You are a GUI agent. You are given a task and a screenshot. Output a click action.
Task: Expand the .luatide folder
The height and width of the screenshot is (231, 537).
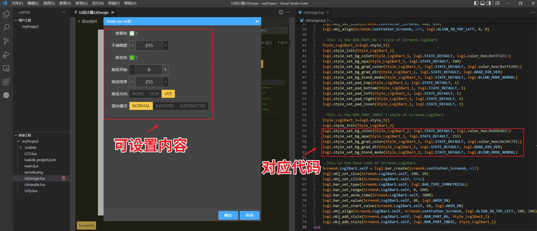21,147
